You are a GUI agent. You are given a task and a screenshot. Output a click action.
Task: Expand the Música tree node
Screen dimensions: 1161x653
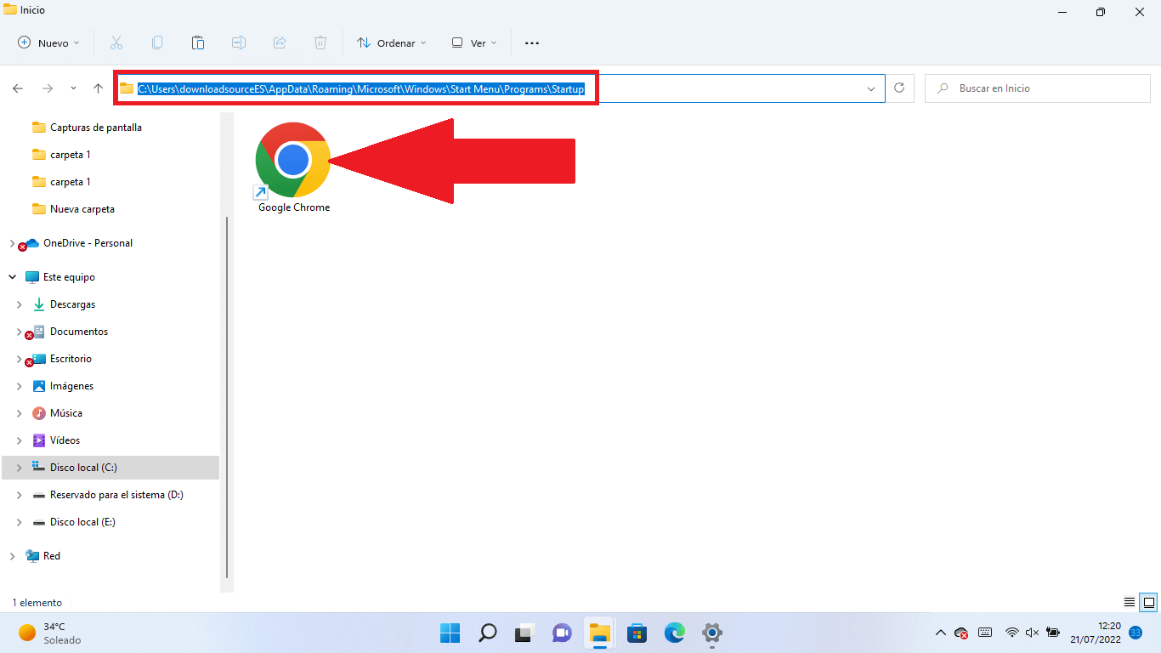tap(19, 413)
